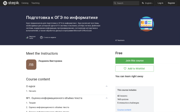Viewport: 180px width, 112px height.
Task: Open the Catalog menu item
Action: [x=25, y=3]
